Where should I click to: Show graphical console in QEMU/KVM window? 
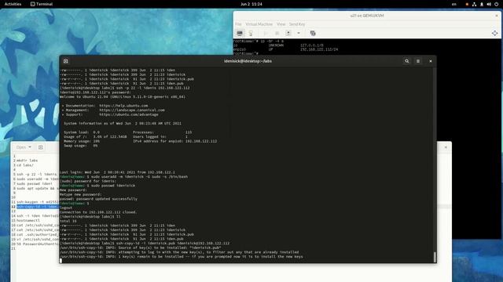pos(240,33)
